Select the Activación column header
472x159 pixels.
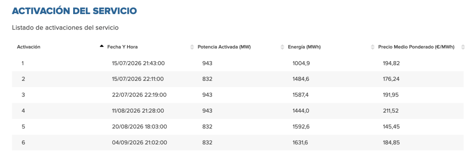29,47
